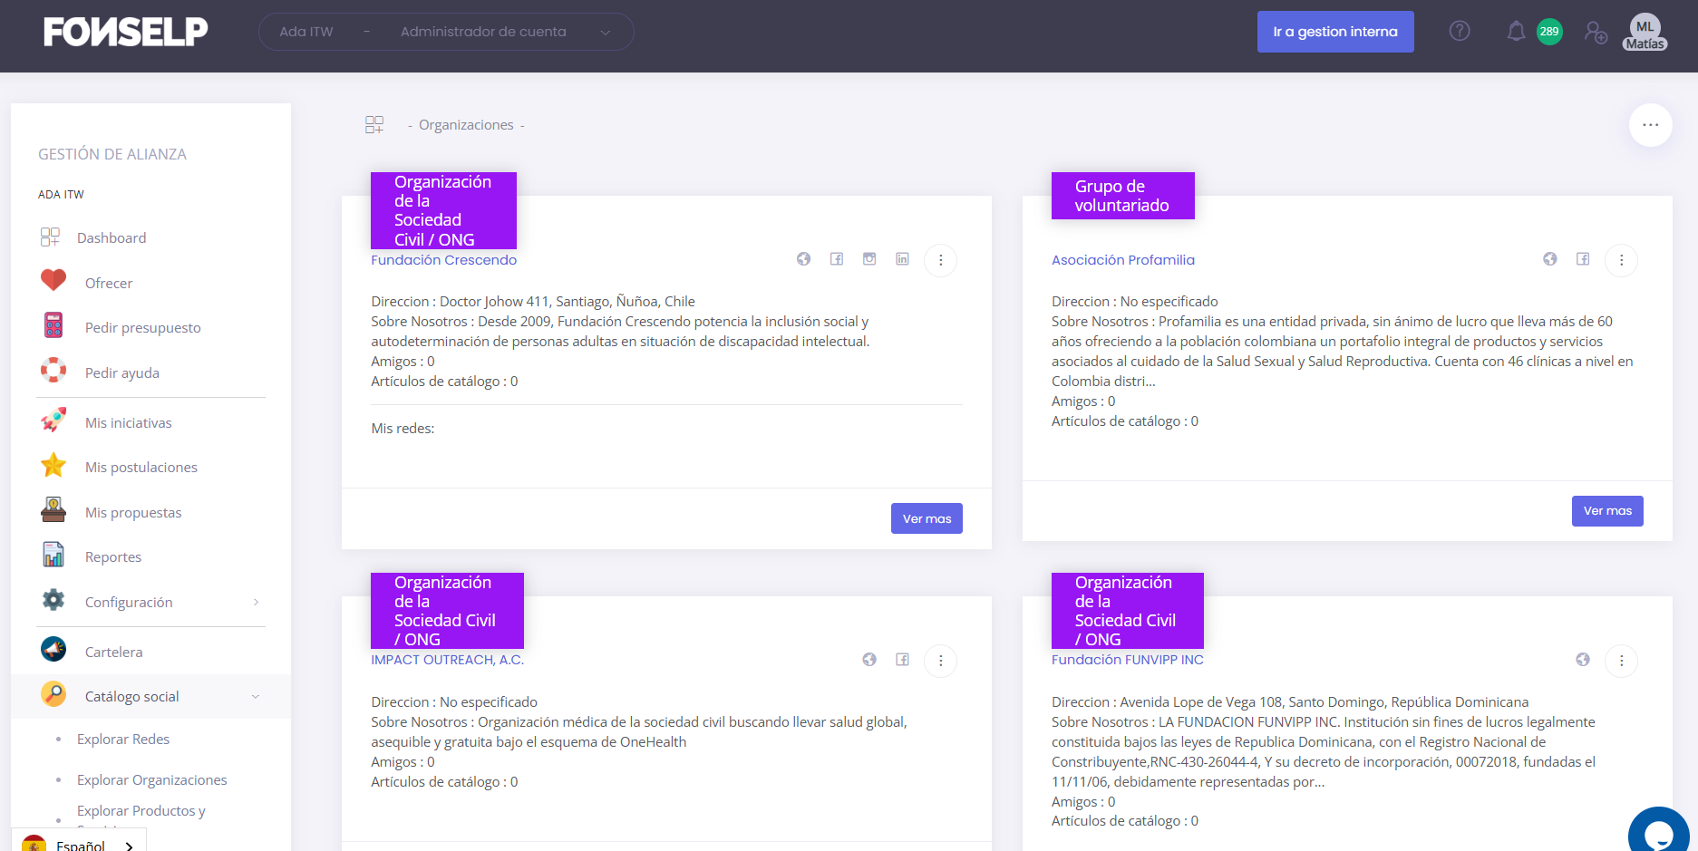This screenshot has width=1698, height=851.
Task: Click the dashboard icon in the breadcrumb bar
Action: point(374,124)
